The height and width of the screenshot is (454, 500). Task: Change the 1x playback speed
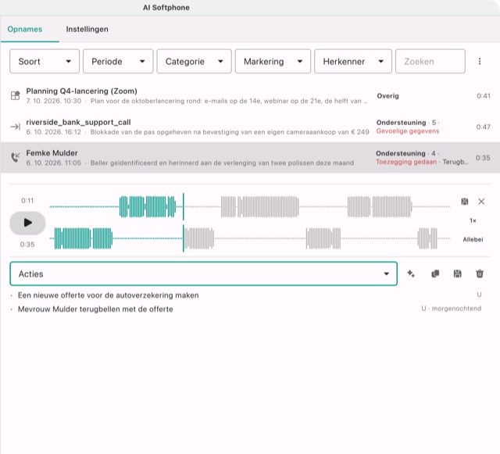473,220
